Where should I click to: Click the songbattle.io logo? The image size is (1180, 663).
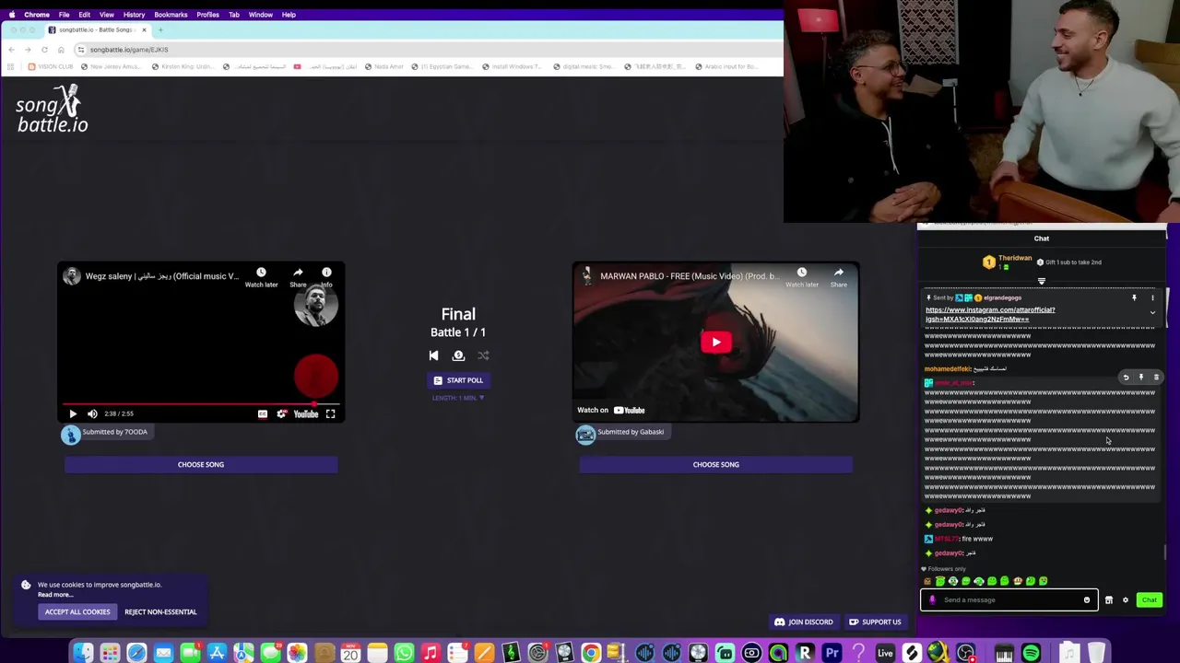(53, 109)
